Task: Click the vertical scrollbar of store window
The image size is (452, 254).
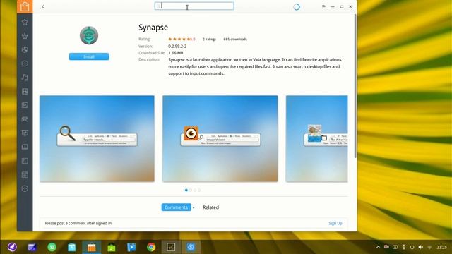Action: click(355, 86)
